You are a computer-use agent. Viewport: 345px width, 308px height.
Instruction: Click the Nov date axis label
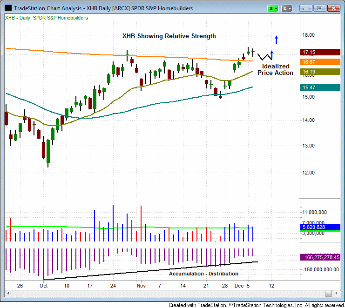[141, 286]
